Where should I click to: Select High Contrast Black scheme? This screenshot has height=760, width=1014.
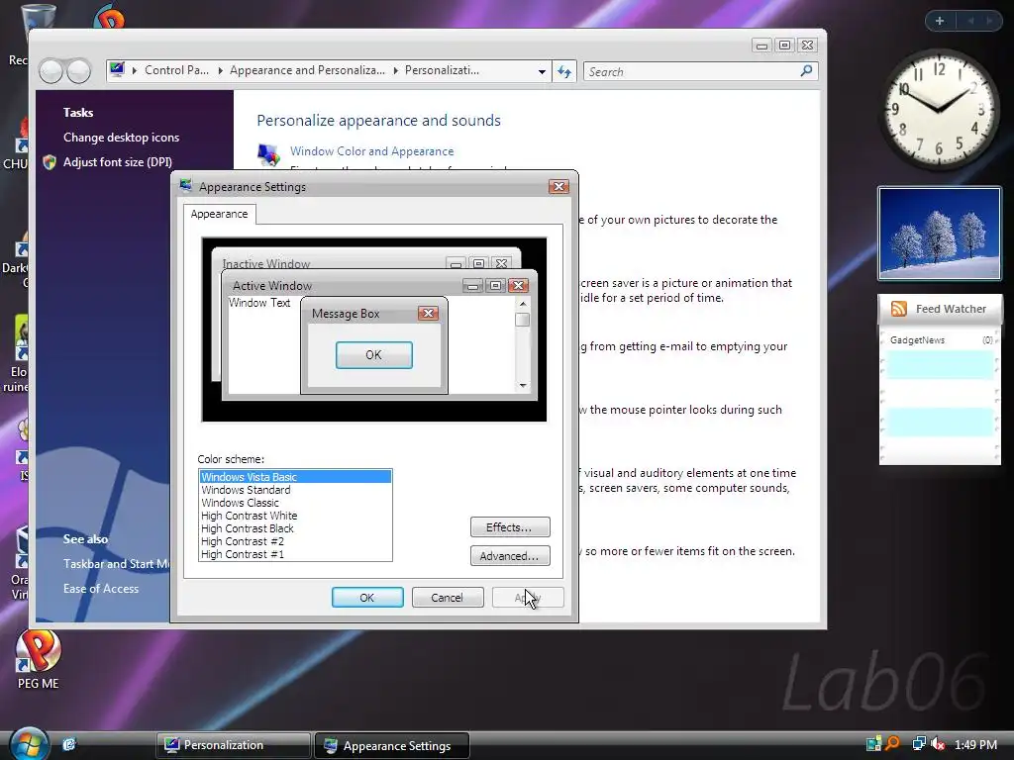(295, 528)
